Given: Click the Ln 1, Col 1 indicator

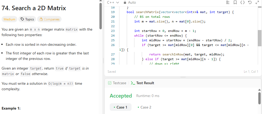Looking at the screenshot, I should coord(251,72).
